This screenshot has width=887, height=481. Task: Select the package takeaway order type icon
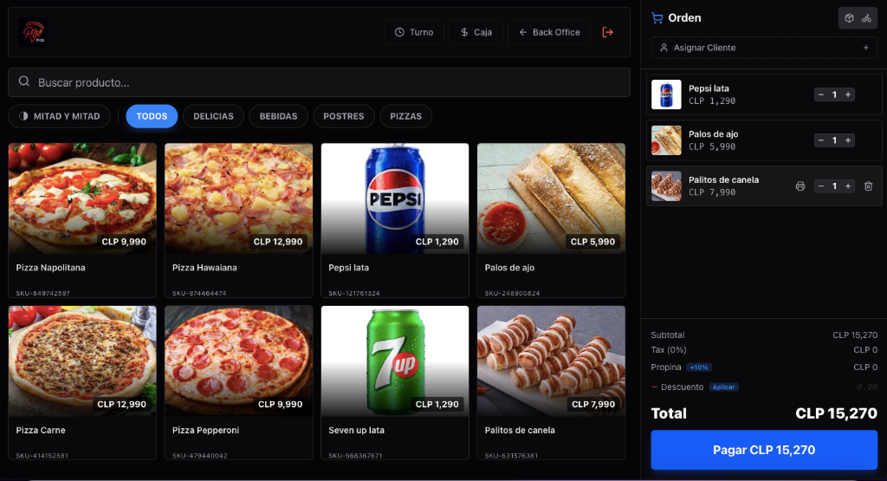[x=849, y=18]
